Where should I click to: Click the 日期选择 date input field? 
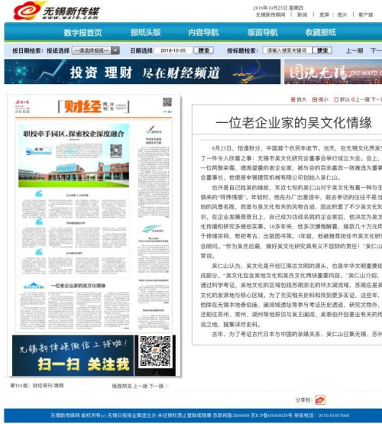pyautogui.click(x=173, y=50)
